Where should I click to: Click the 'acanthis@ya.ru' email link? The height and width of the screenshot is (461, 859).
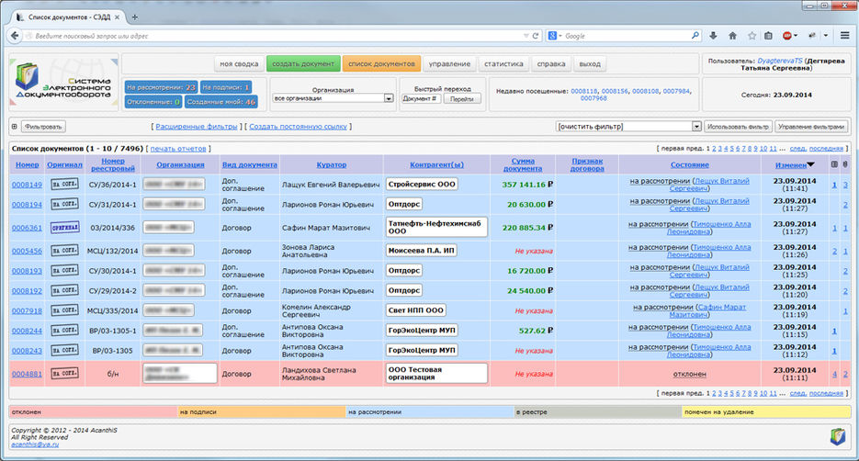tap(35, 444)
